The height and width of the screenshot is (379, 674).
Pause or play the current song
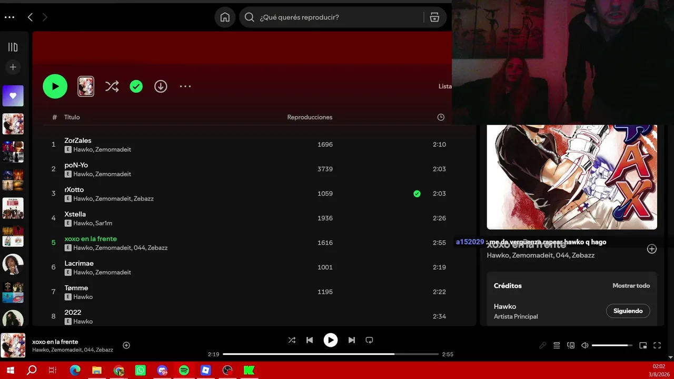point(331,340)
